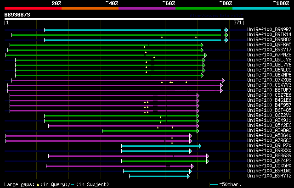Select the UniRef100_Q6XNP6 label

pos(269,75)
